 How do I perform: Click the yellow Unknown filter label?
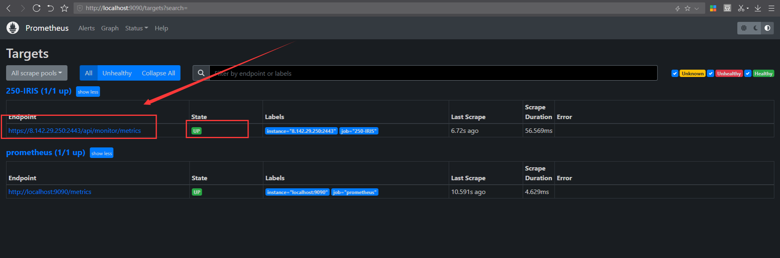point(693,73)
